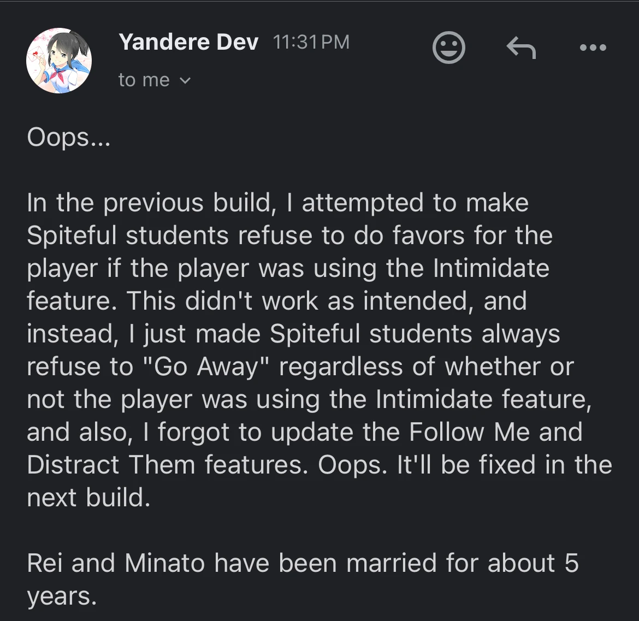Tap the Yandere Dev profile avatar
Image resolution: width=639 pixels, height=621 pixels.
click(x=59, y=61)
